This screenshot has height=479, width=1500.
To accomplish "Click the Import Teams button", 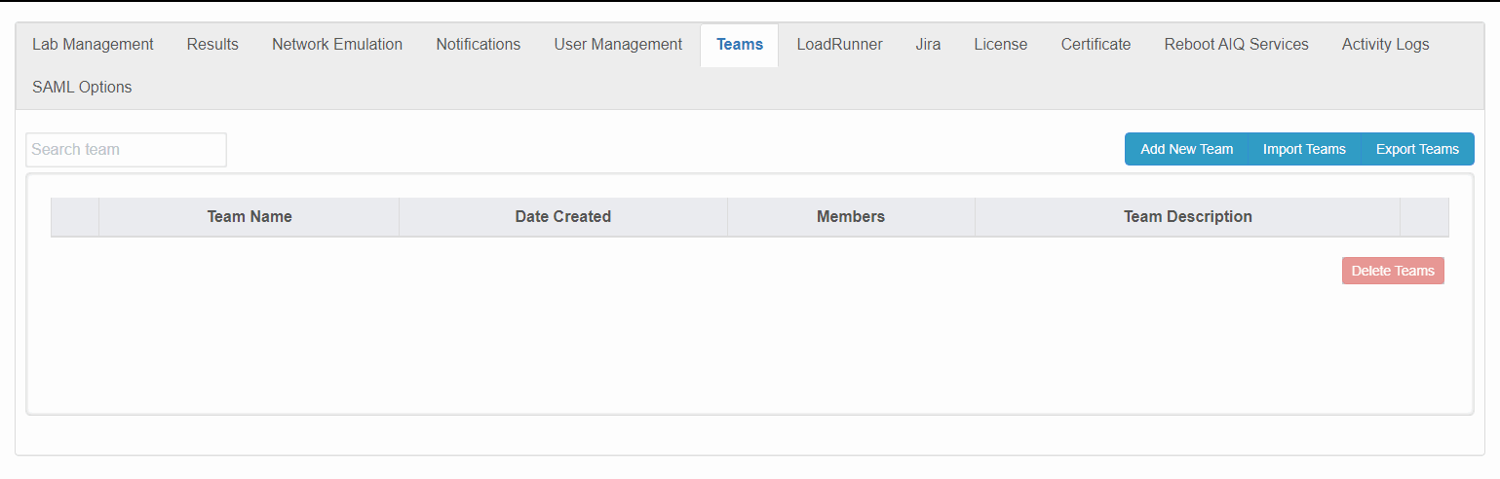I will tap(1304, 149).
